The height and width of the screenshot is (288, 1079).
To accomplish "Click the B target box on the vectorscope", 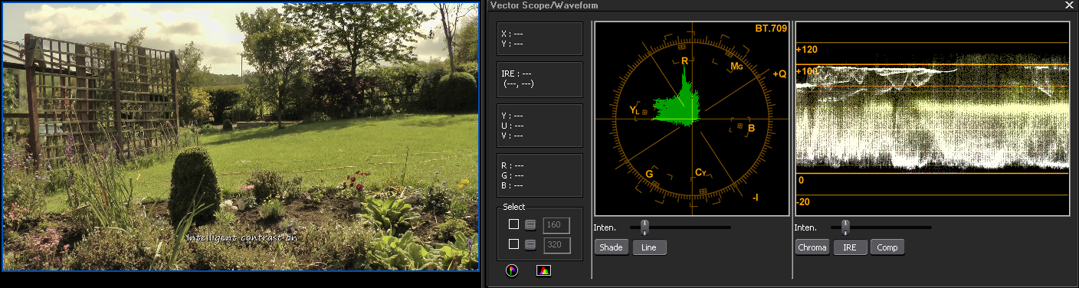I will coord(740,126).
